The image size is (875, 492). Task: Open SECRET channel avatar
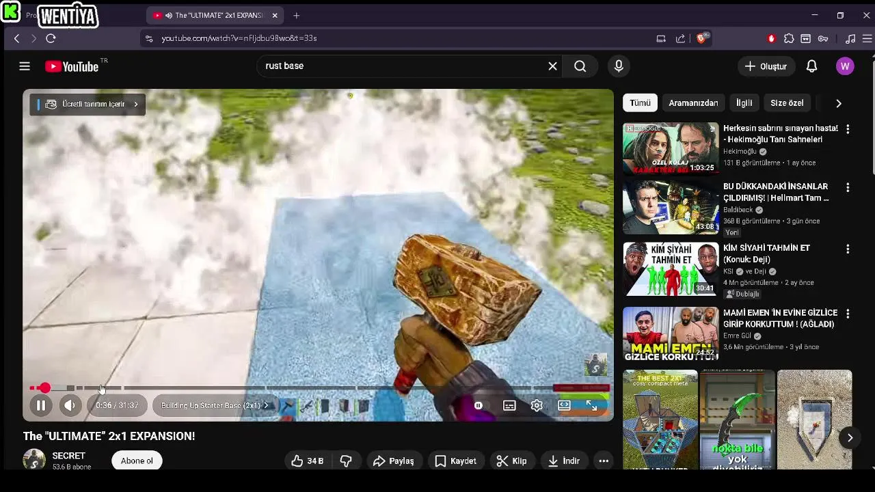click(34, 461)
